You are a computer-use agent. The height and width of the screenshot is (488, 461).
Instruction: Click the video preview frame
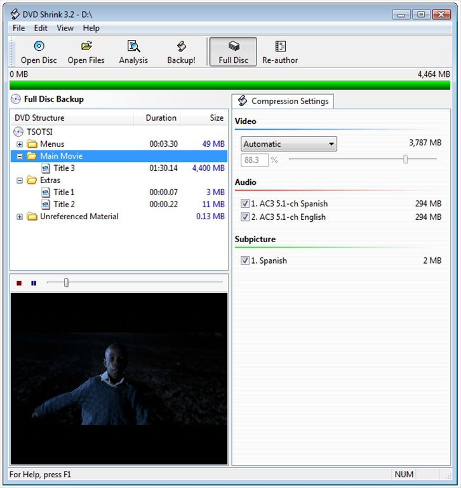119,379
